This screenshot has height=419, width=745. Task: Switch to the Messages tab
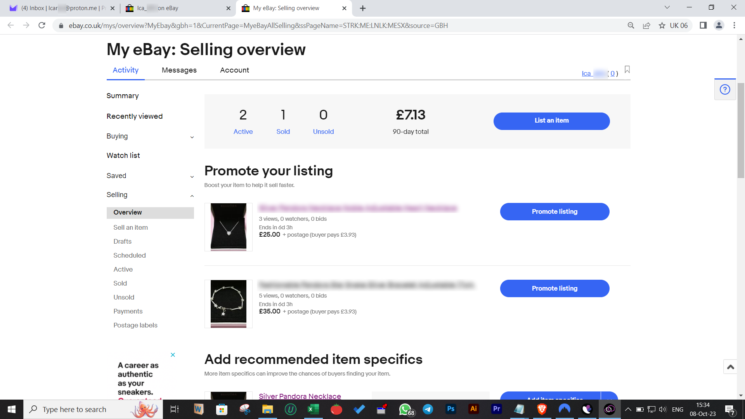point(179,70)
